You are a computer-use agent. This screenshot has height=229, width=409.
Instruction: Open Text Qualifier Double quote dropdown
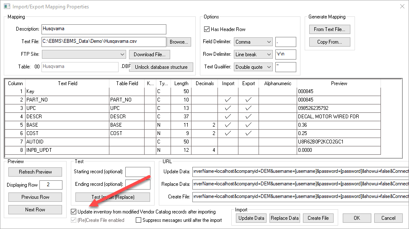[253, 67]
